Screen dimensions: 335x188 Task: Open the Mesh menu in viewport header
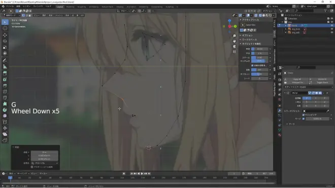click(x=59, y=15)
